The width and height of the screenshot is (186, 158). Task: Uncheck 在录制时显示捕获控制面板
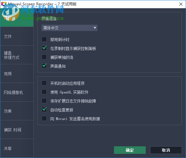[x=44, y=48]
